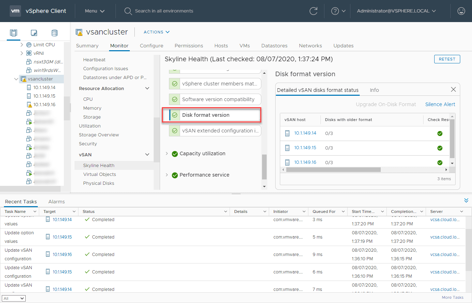Expand the Capacity utilization health category

point(167,154)
